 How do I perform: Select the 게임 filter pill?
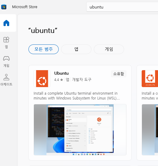click(x=109, y=49)
